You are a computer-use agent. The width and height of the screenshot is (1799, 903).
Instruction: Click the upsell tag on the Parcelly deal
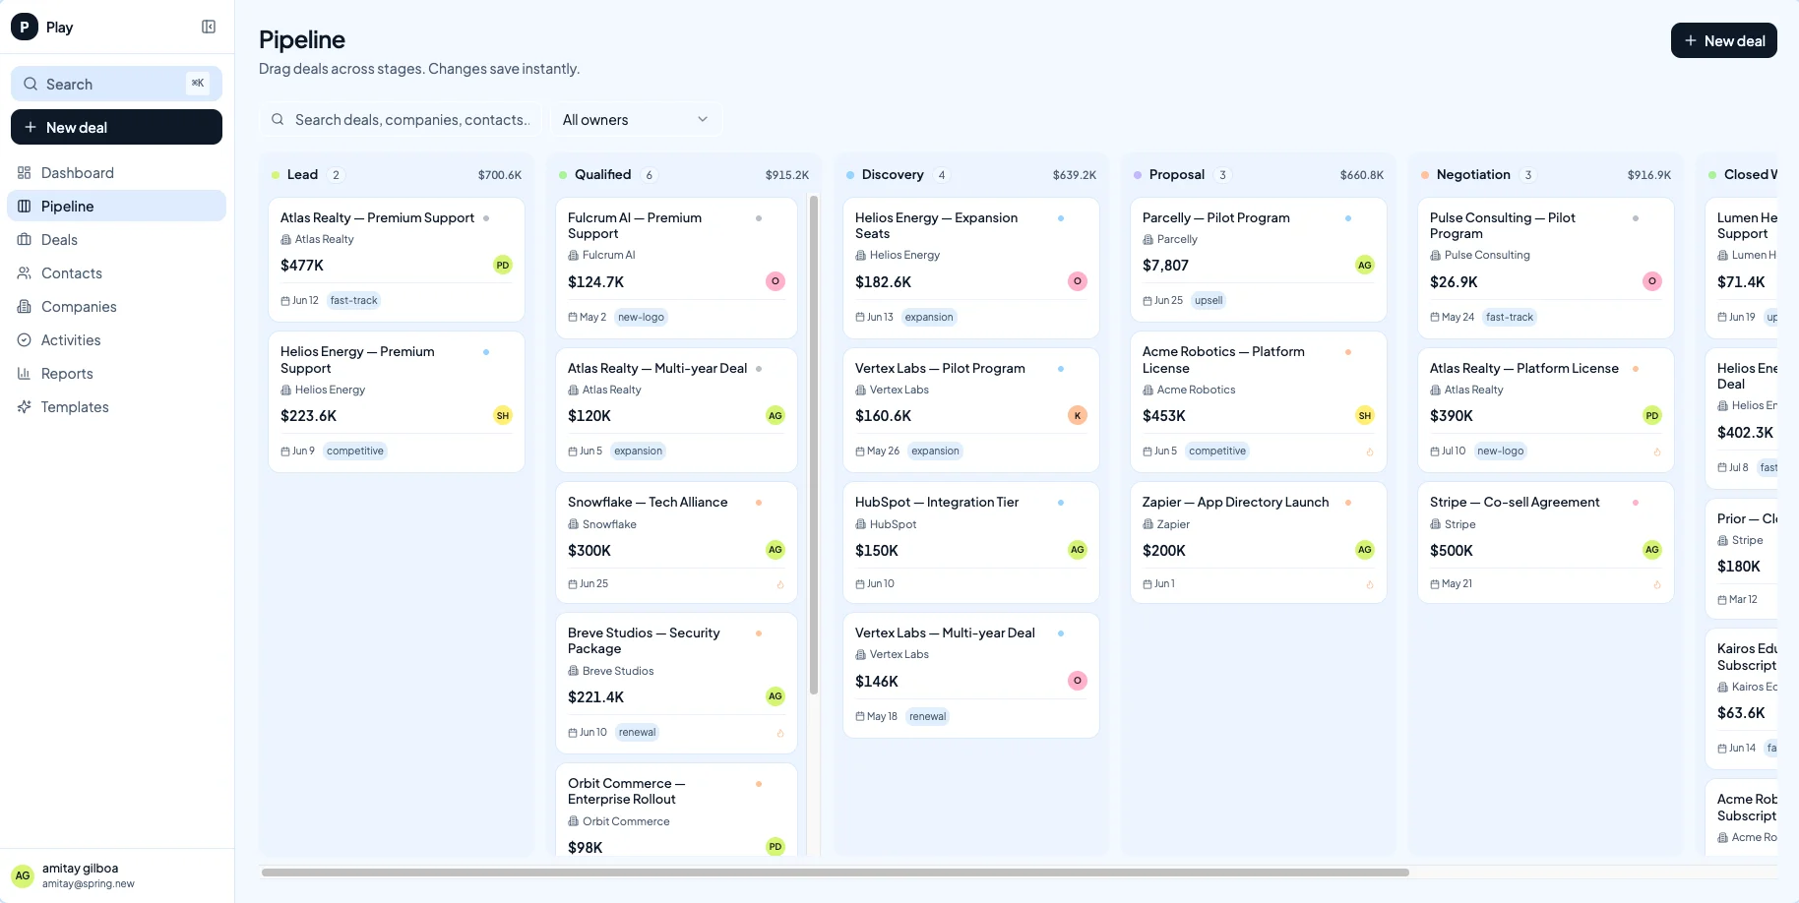point(1209,300)
